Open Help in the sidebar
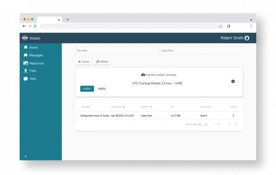Screen dimensions: 276x175 click(x=30, y=79)
